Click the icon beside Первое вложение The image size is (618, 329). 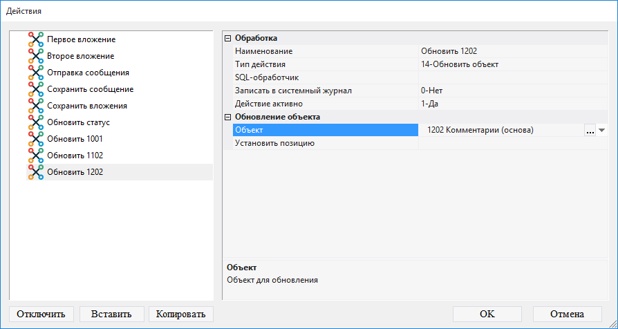(36, 39)
